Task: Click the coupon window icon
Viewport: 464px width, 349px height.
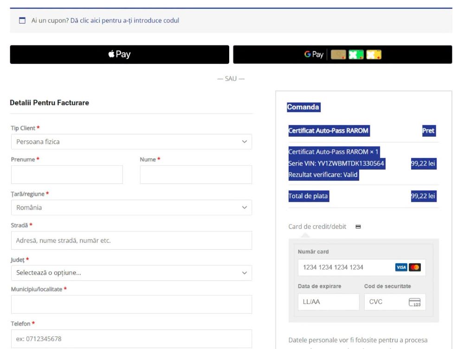Action: (22, 20)
